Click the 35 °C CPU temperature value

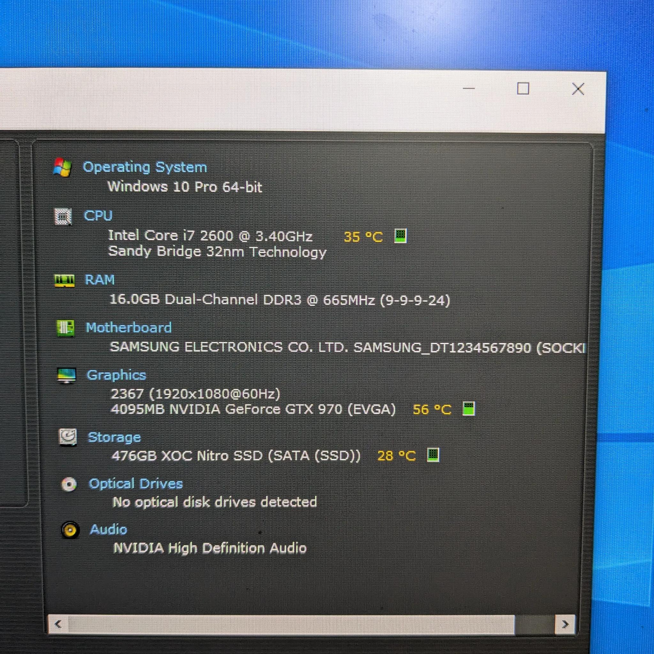click(363, 237)
